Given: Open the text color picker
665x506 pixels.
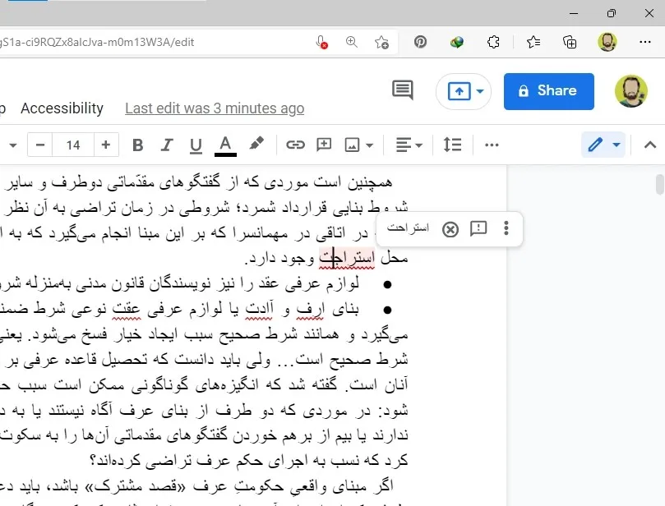Looking at the screenshot, I should [x=225, y=145].
